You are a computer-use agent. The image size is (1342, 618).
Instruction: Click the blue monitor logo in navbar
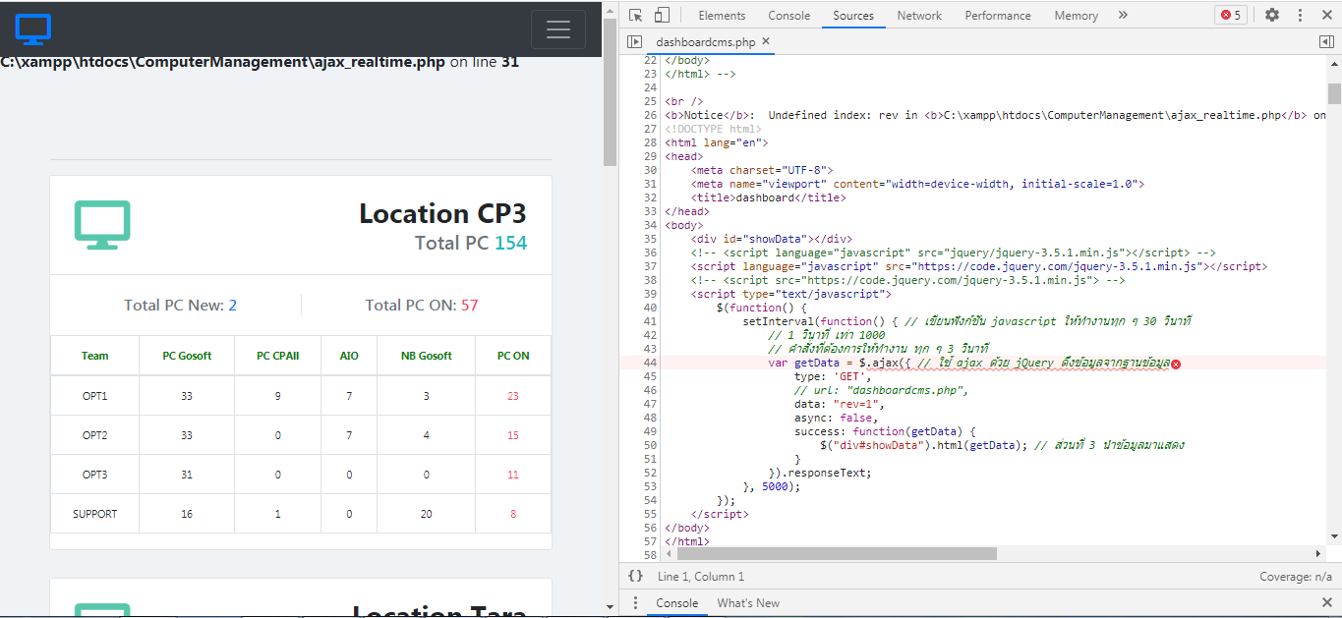tap(33, 28)
